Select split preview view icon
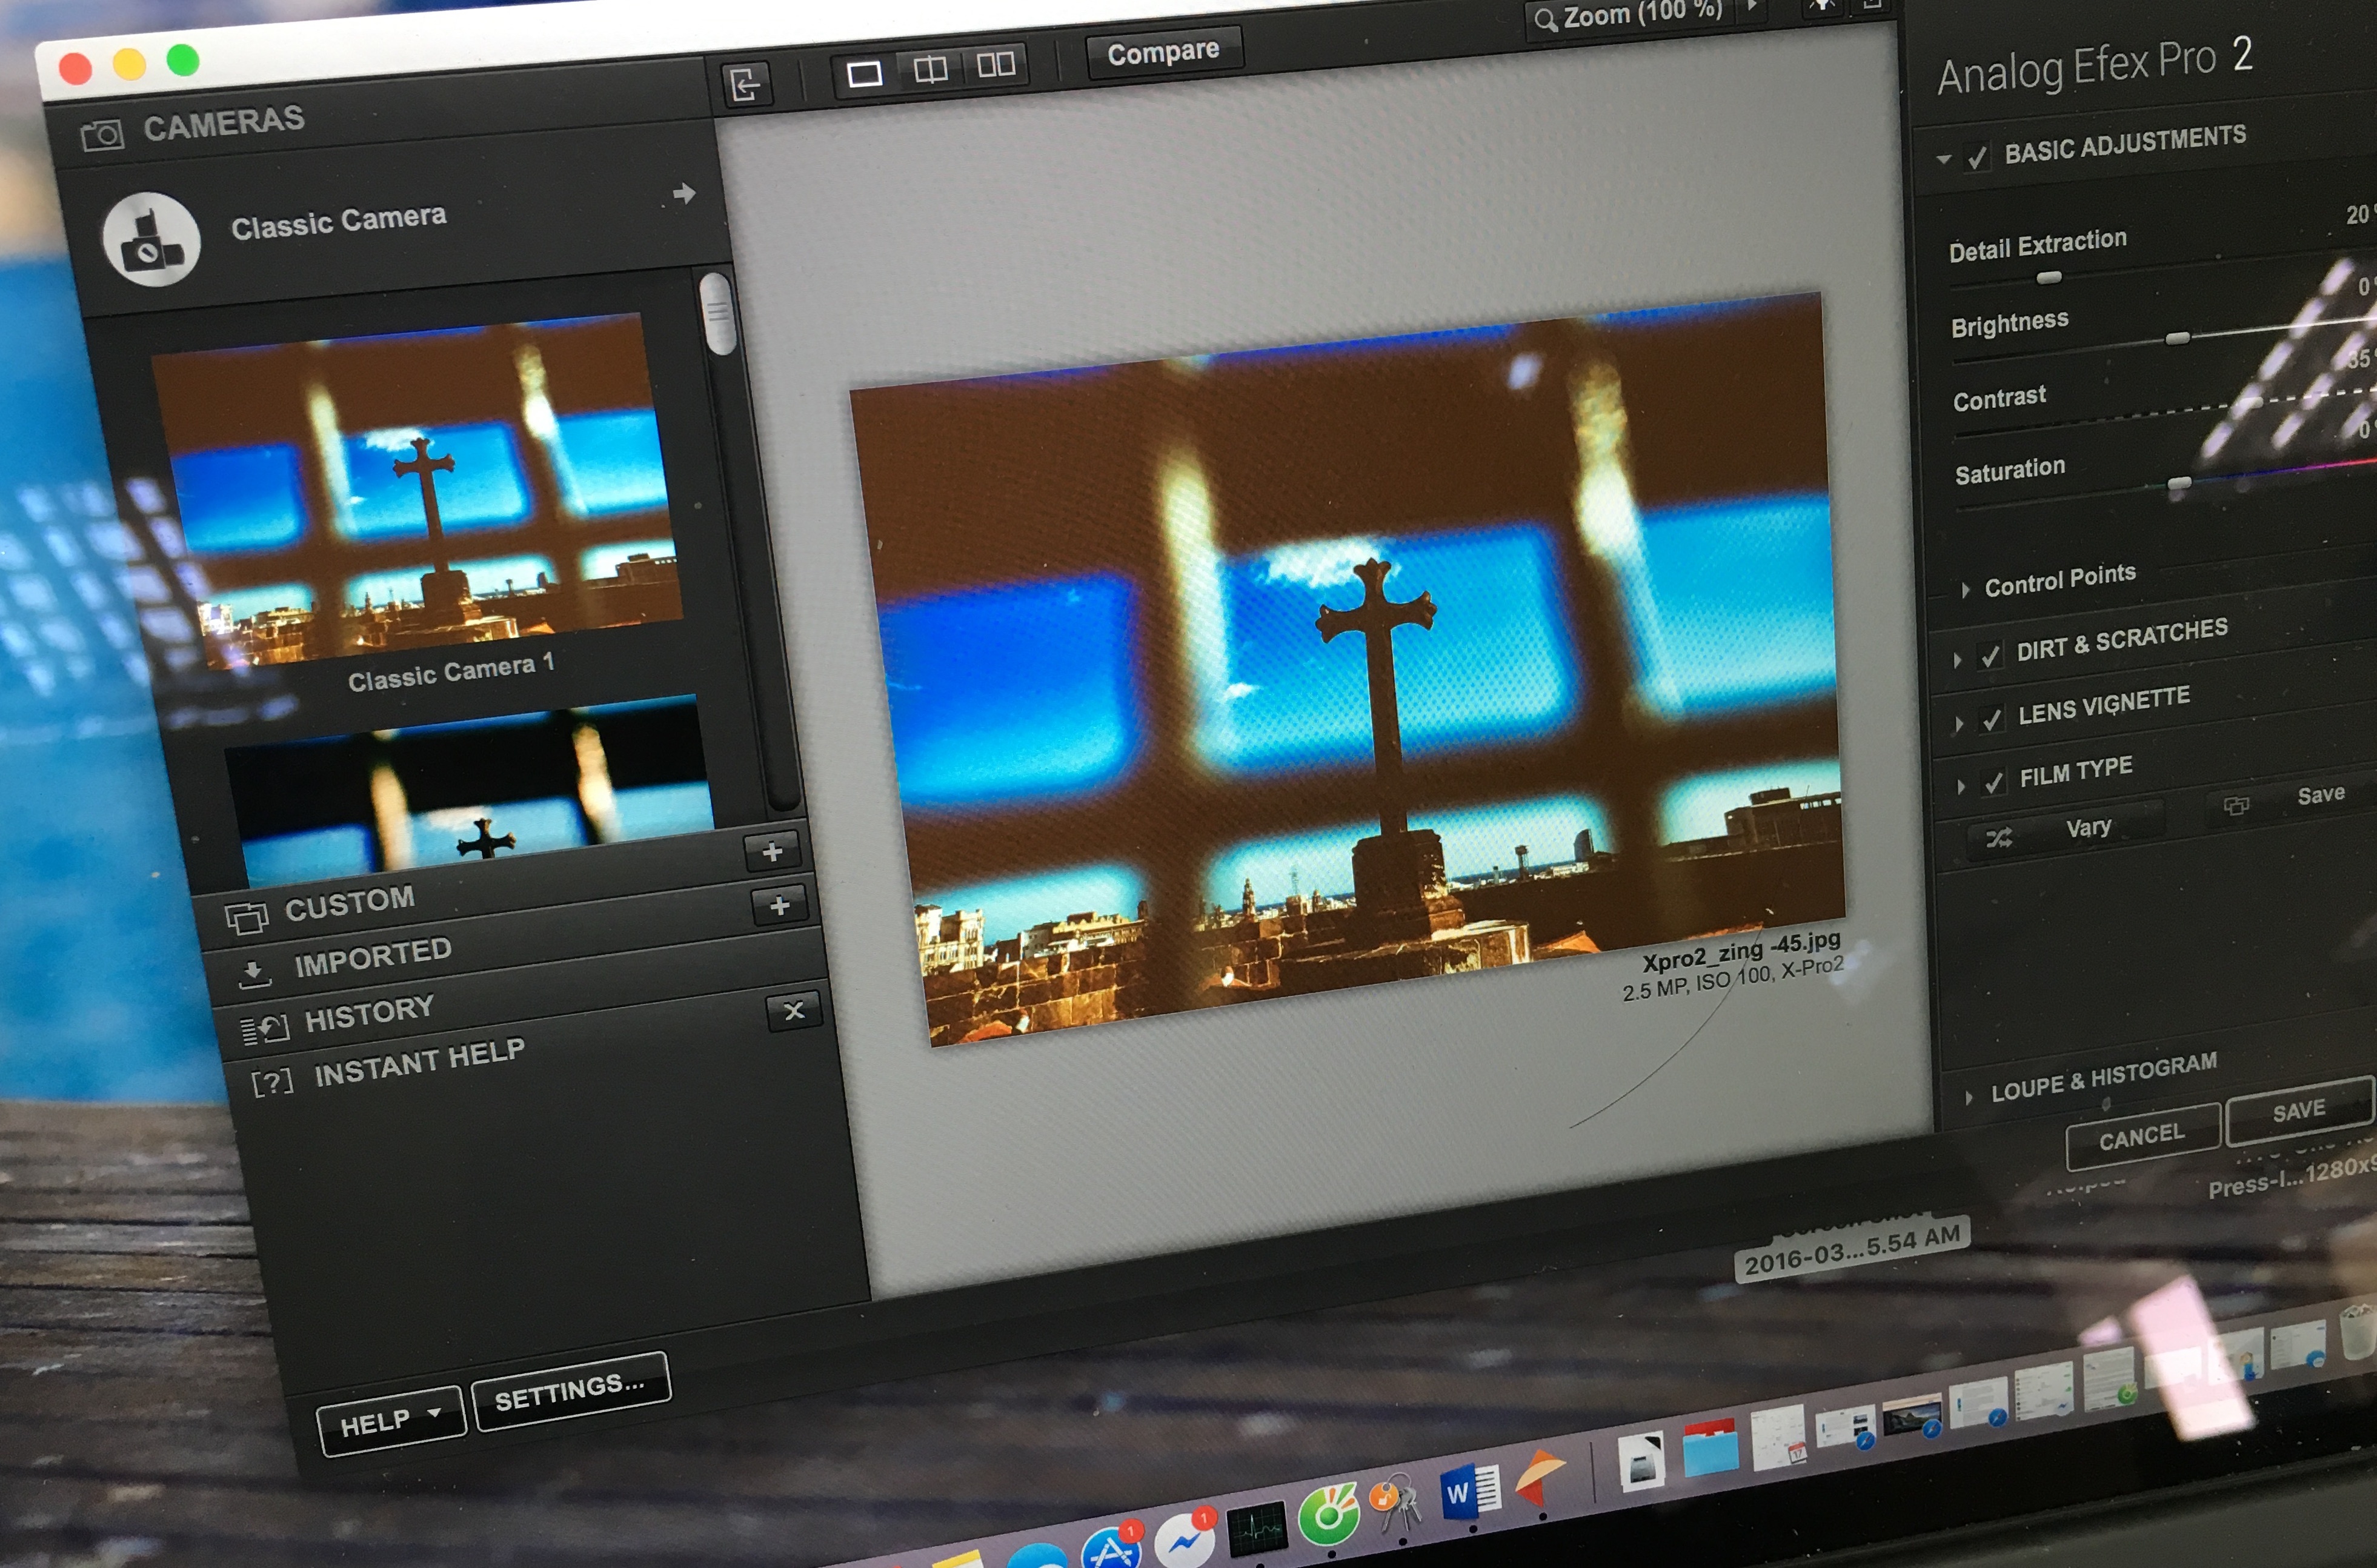 pos(930,69)
